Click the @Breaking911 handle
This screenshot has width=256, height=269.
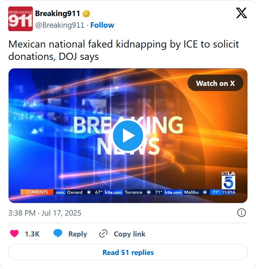point(60,25)
